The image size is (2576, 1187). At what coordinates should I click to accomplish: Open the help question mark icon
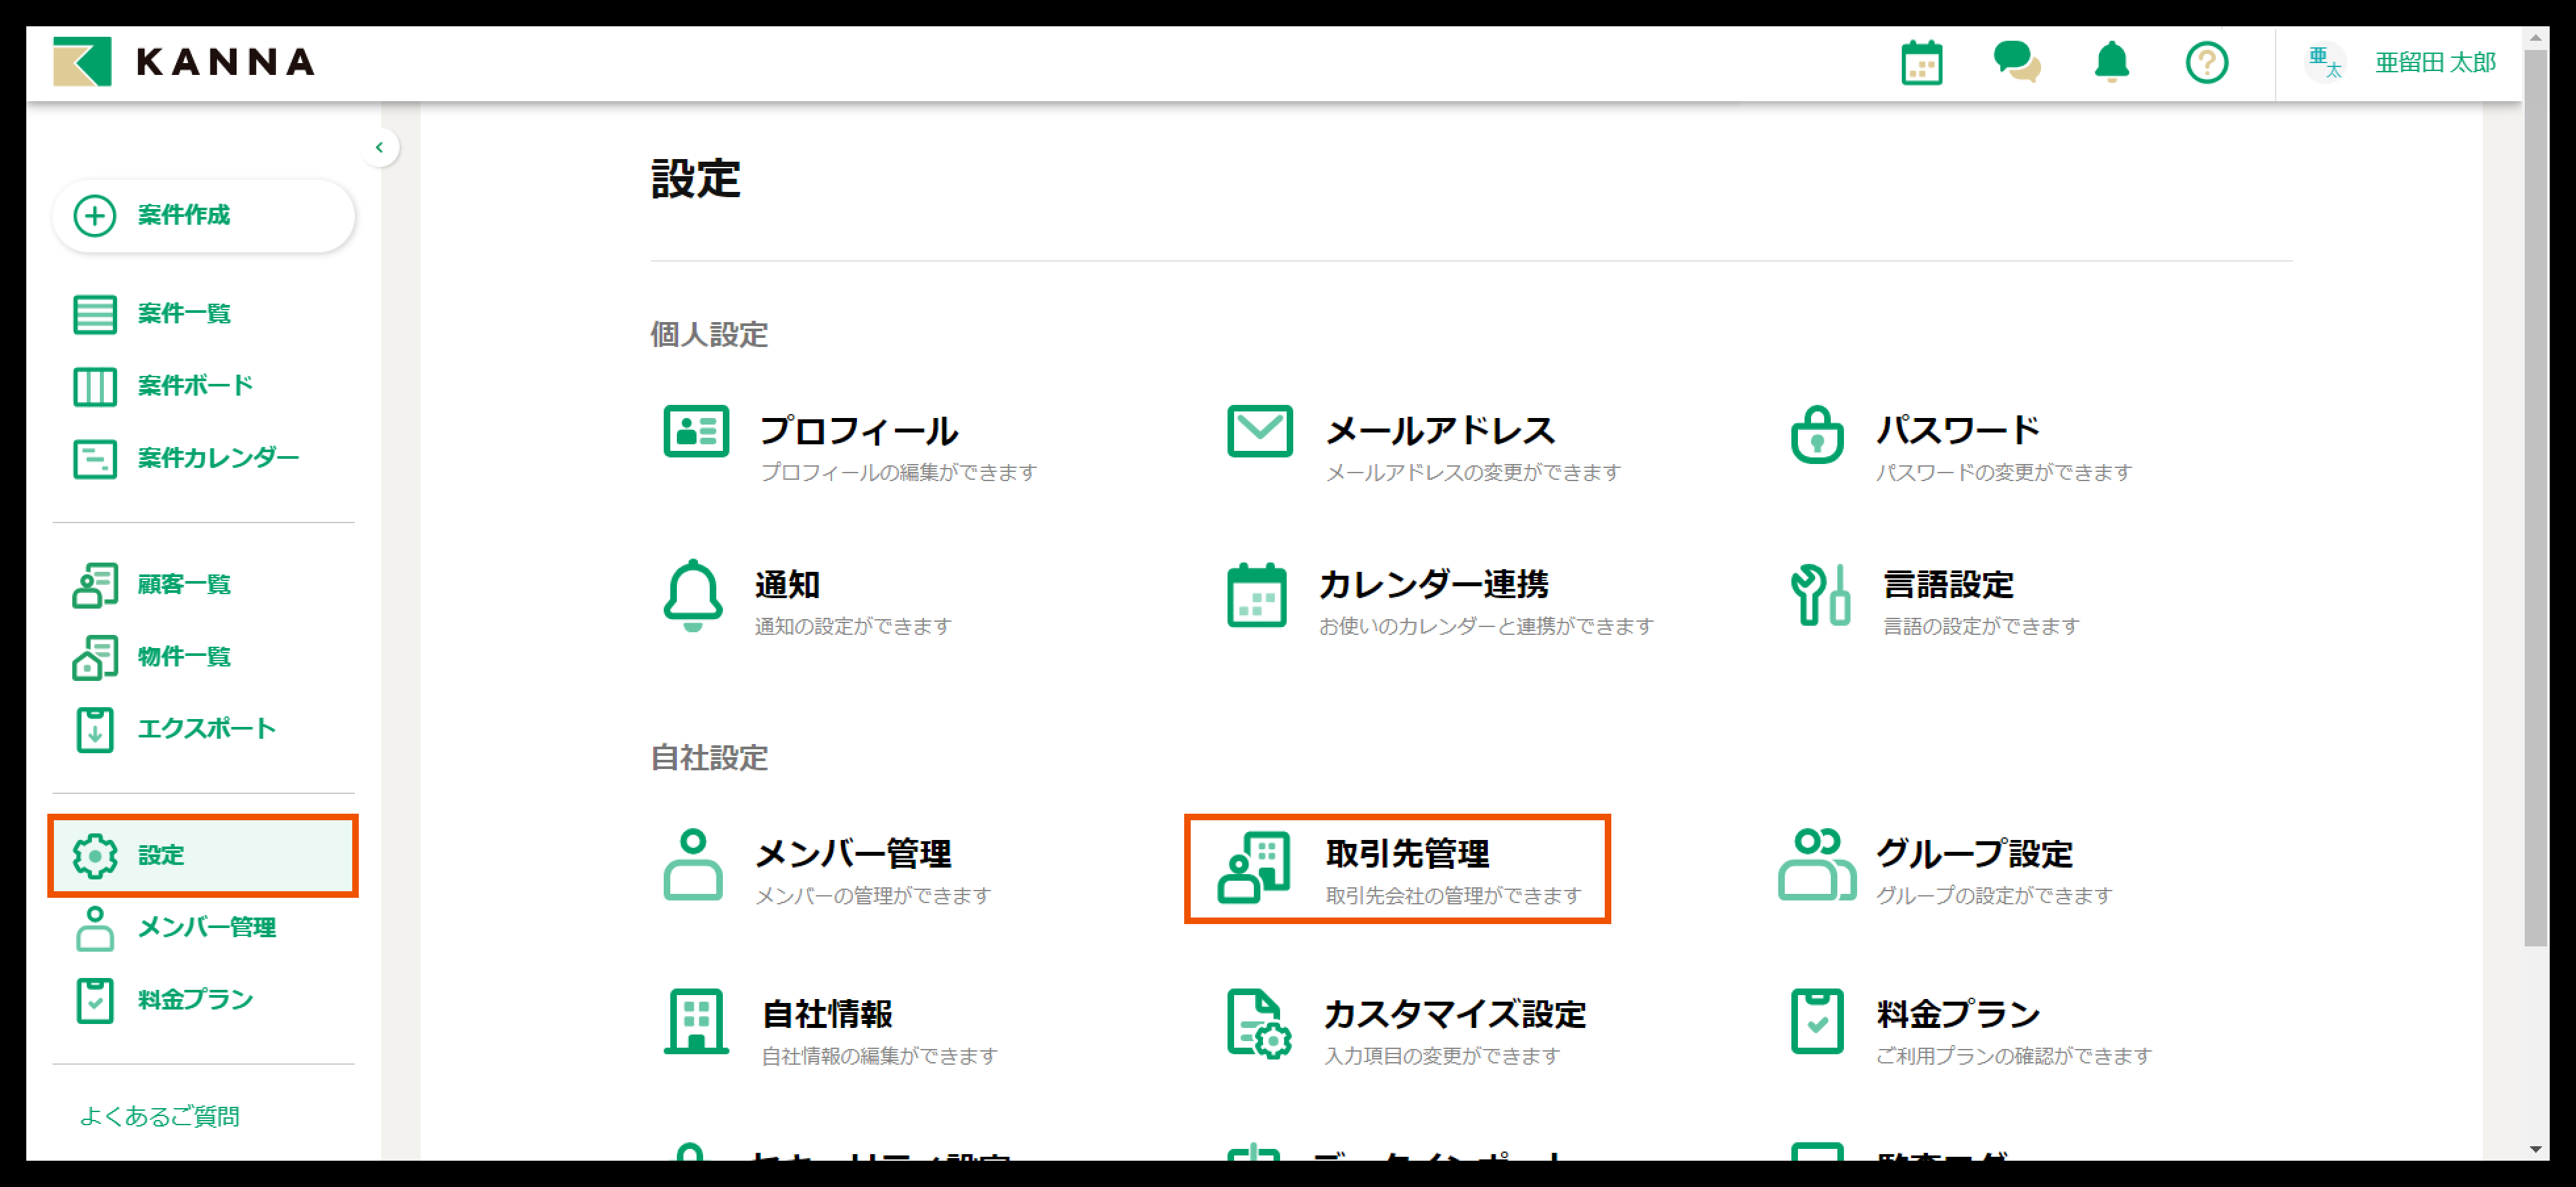2206,63
